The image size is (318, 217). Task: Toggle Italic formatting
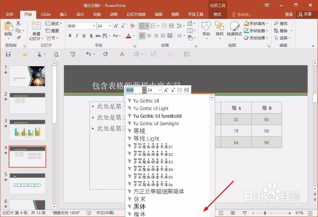click(77, 36)
